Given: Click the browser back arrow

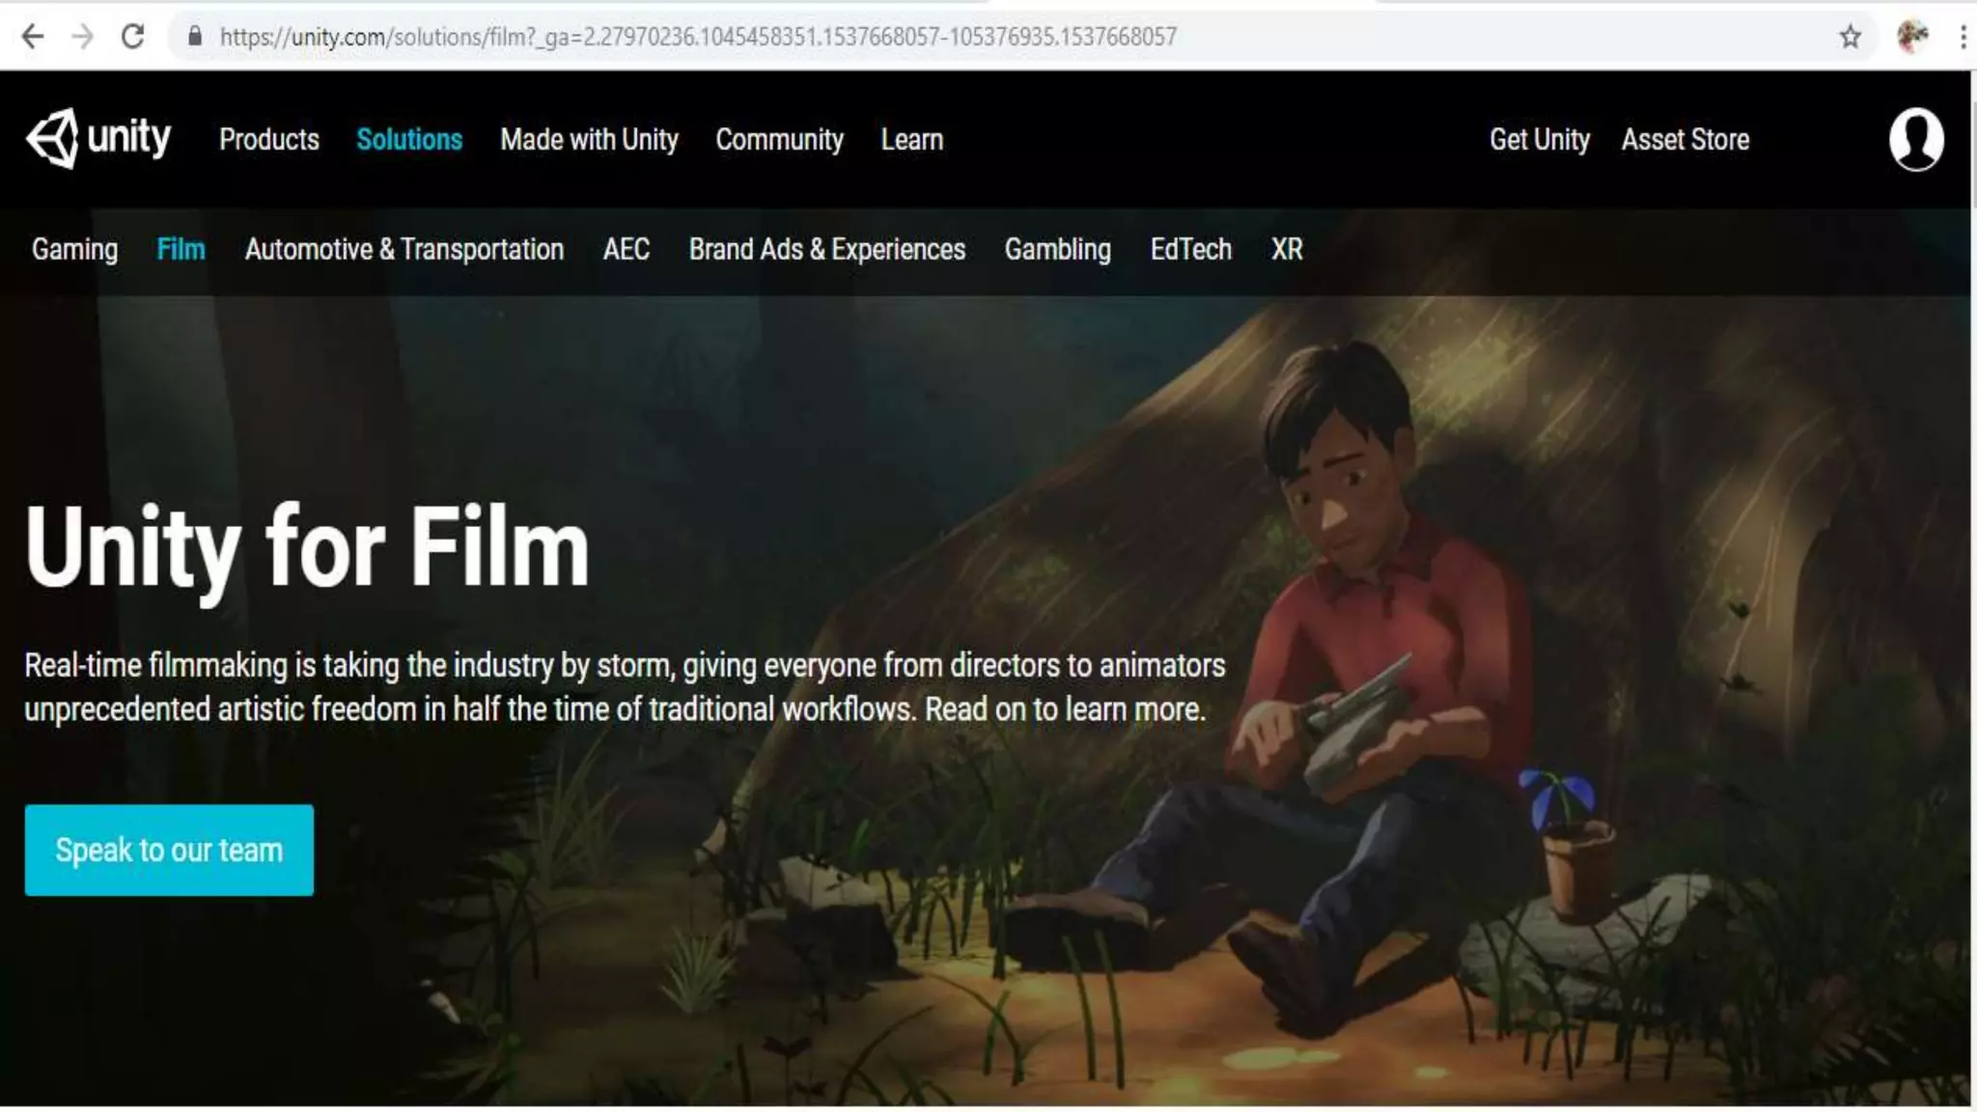Looking at the screenshot, I should coord(32,37).
